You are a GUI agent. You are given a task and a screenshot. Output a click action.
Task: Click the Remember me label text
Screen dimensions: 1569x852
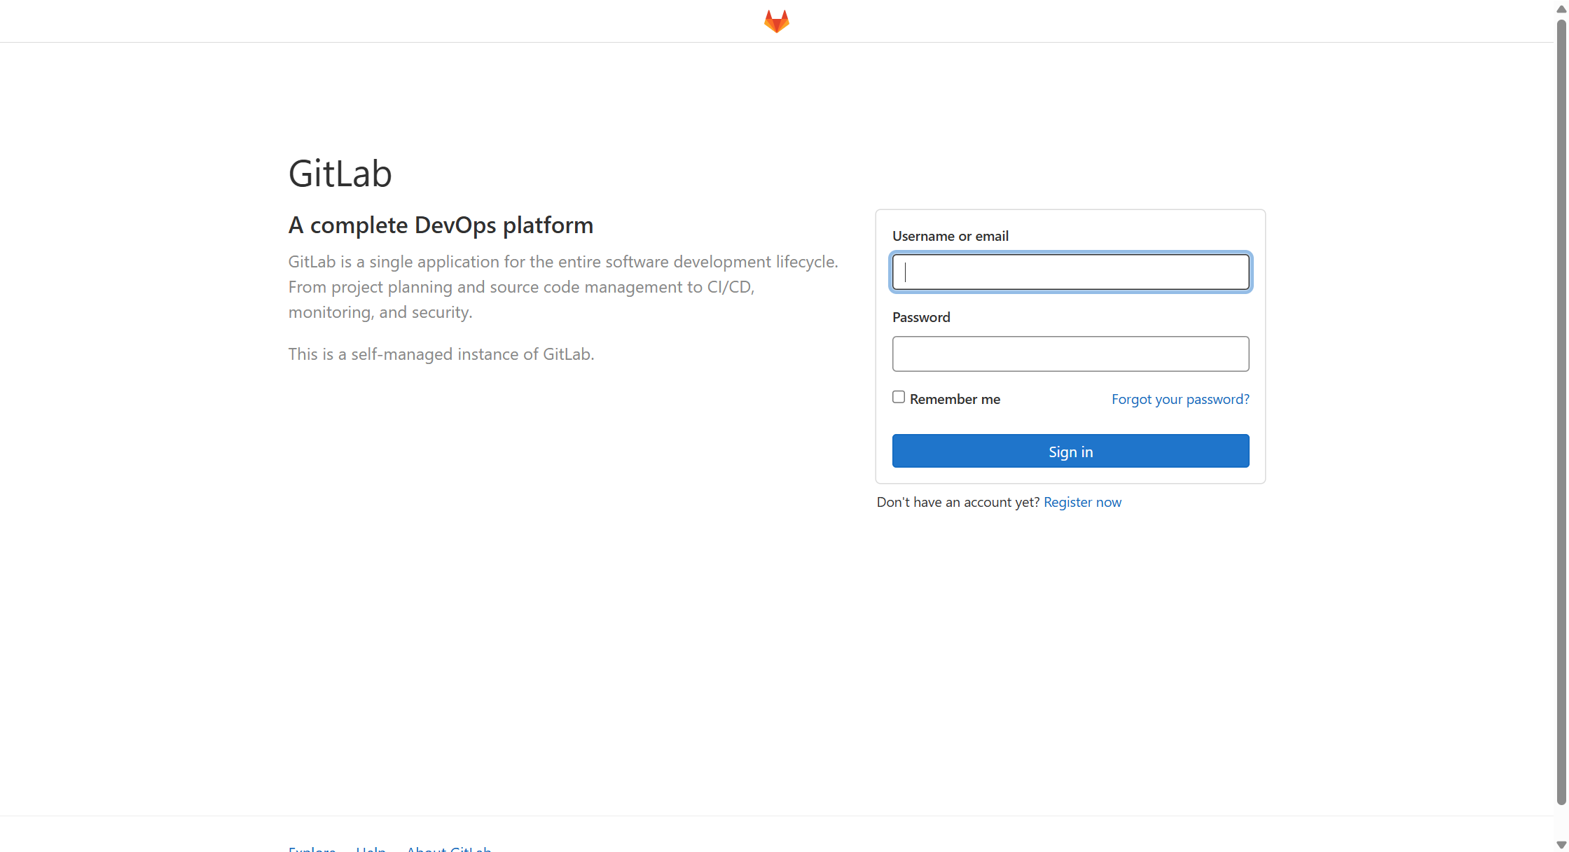pyautogui.click(x=955, y=399)
